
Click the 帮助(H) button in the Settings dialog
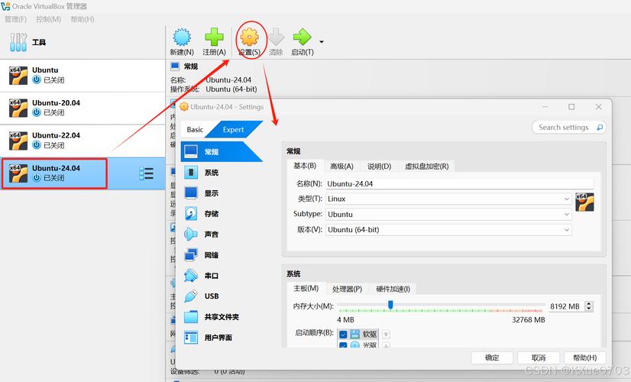tap(584, 358)
